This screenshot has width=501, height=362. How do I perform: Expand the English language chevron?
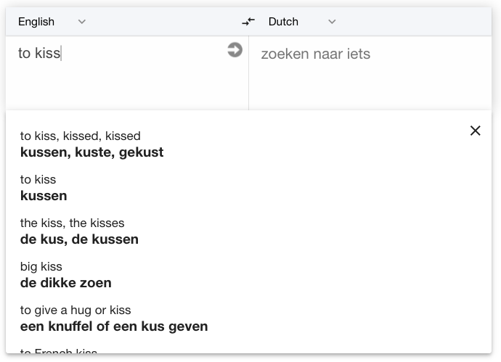pyautogui.click(x=82, y=22)
